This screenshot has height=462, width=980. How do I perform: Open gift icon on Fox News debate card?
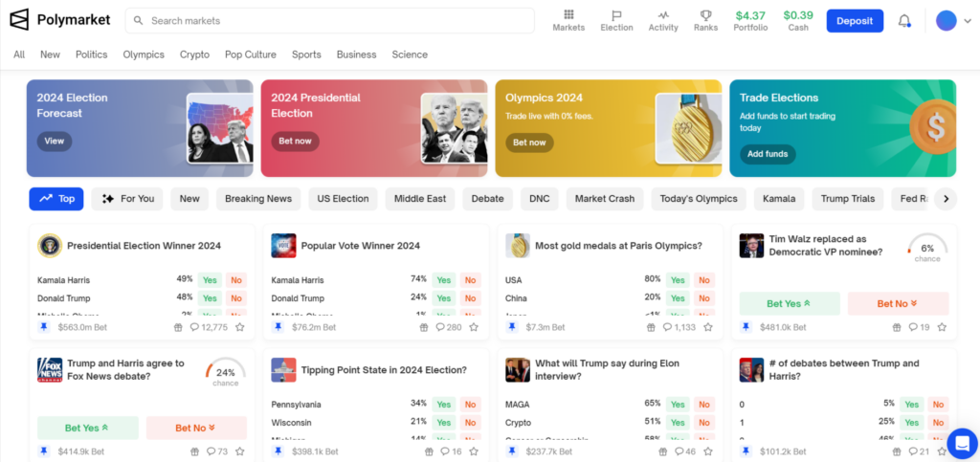click(x=194, y=451)
